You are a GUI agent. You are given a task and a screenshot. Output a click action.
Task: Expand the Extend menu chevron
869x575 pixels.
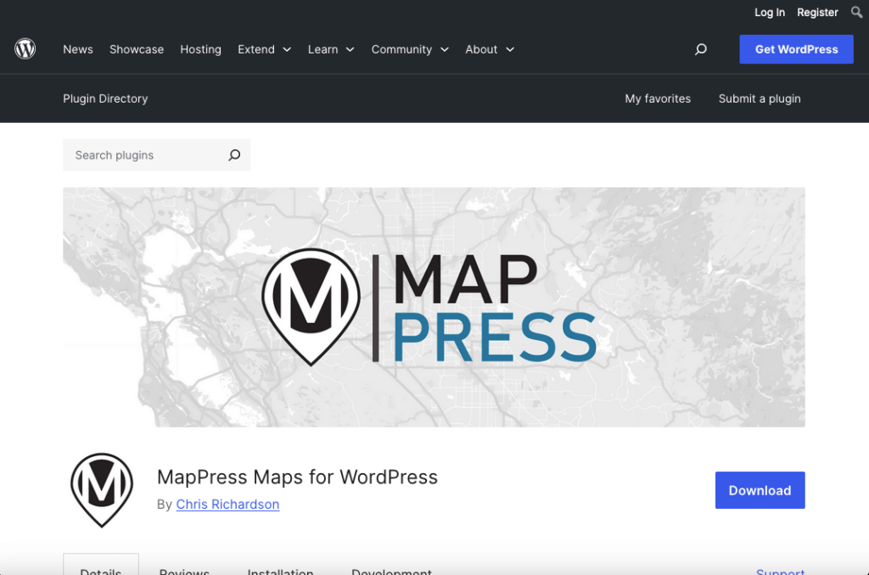click(287, 49)
